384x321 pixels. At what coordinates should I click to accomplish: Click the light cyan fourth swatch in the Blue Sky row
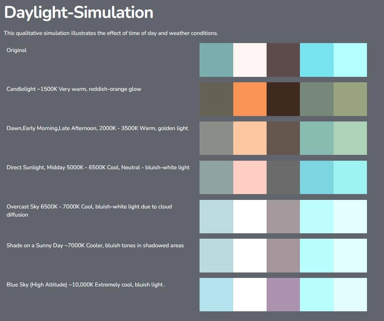(317, 295)
